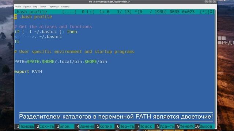Click the 'then' keyword
This screenshot has width=234, height=131.
tap(72, 32)
